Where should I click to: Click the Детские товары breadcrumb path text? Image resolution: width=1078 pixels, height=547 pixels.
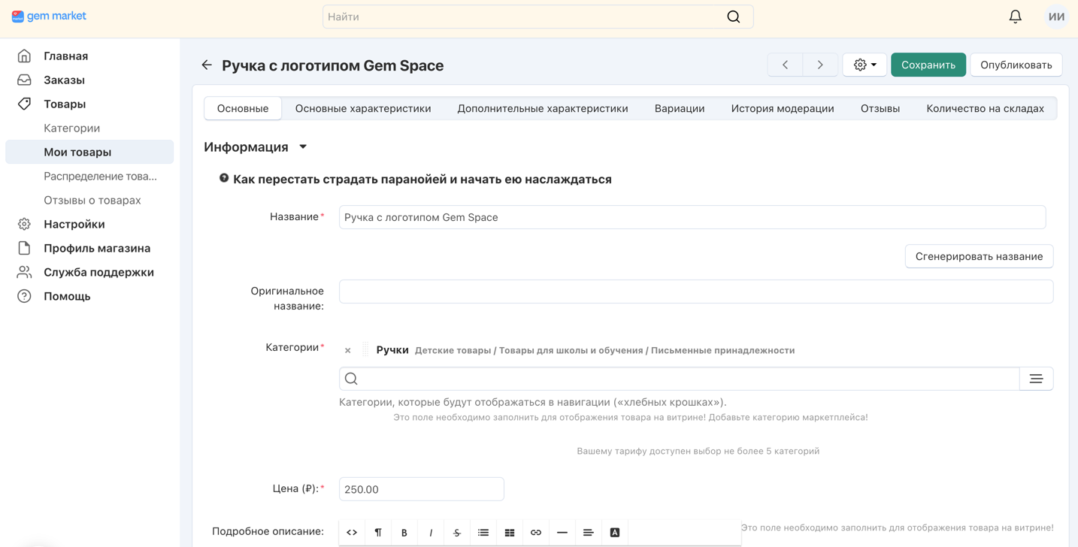click(x=604, y=350)
